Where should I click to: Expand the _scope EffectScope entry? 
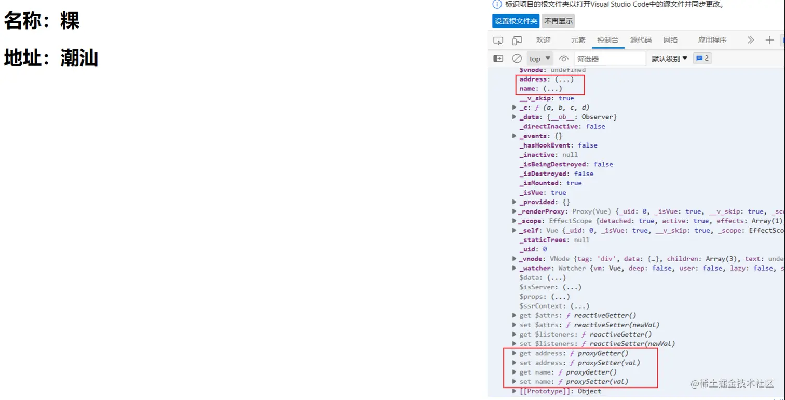tap(515, 221)
